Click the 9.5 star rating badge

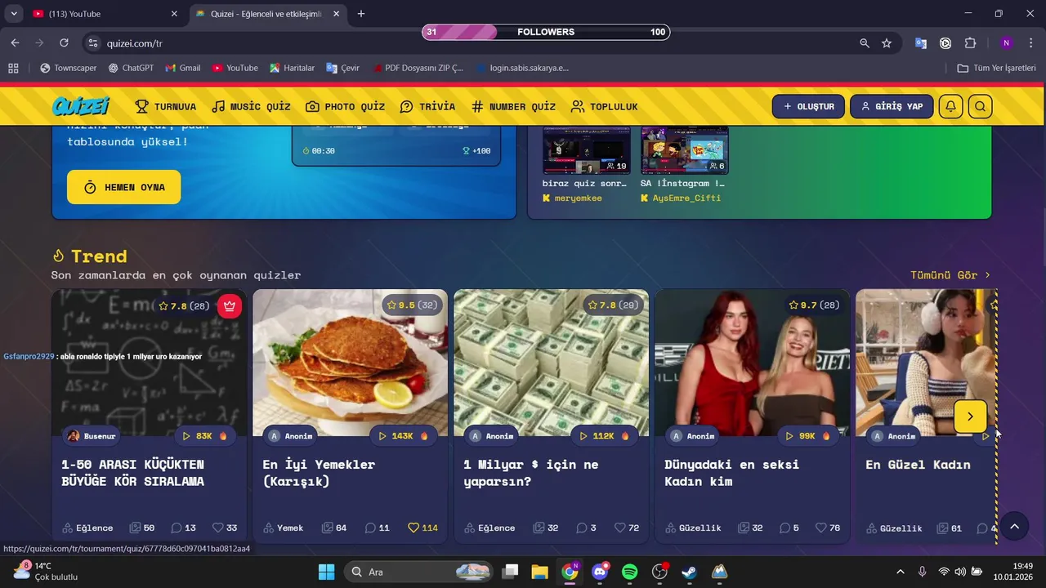pyautogui.click(x=412, y=305)
